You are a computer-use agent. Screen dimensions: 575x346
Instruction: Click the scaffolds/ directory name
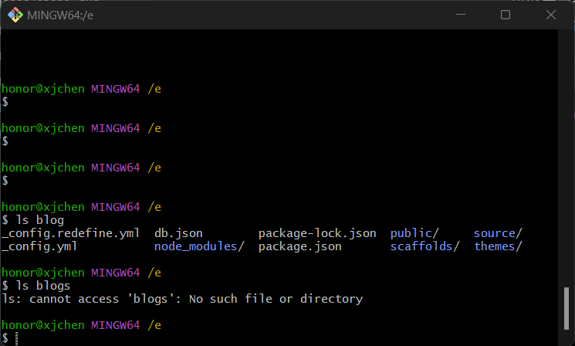click(x=424, y=246)
